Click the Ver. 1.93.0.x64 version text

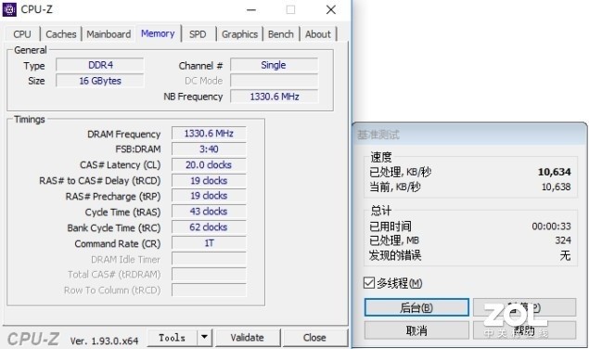pyautogui.click(x=104, y=341)
